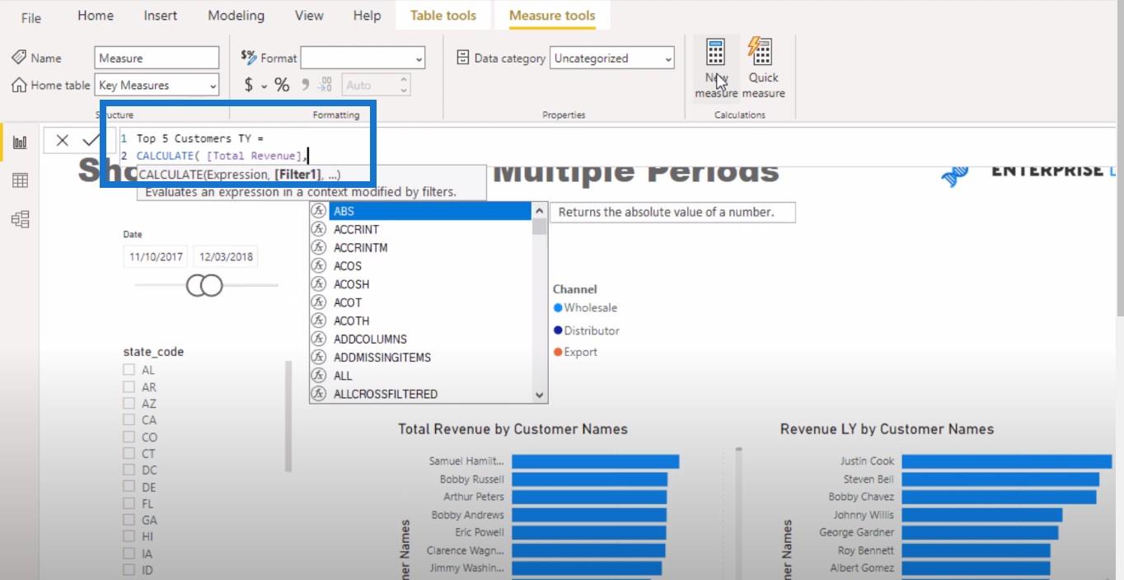Switch to the Home tab
Screen dimensions: 1124x580
click(96, 16)
